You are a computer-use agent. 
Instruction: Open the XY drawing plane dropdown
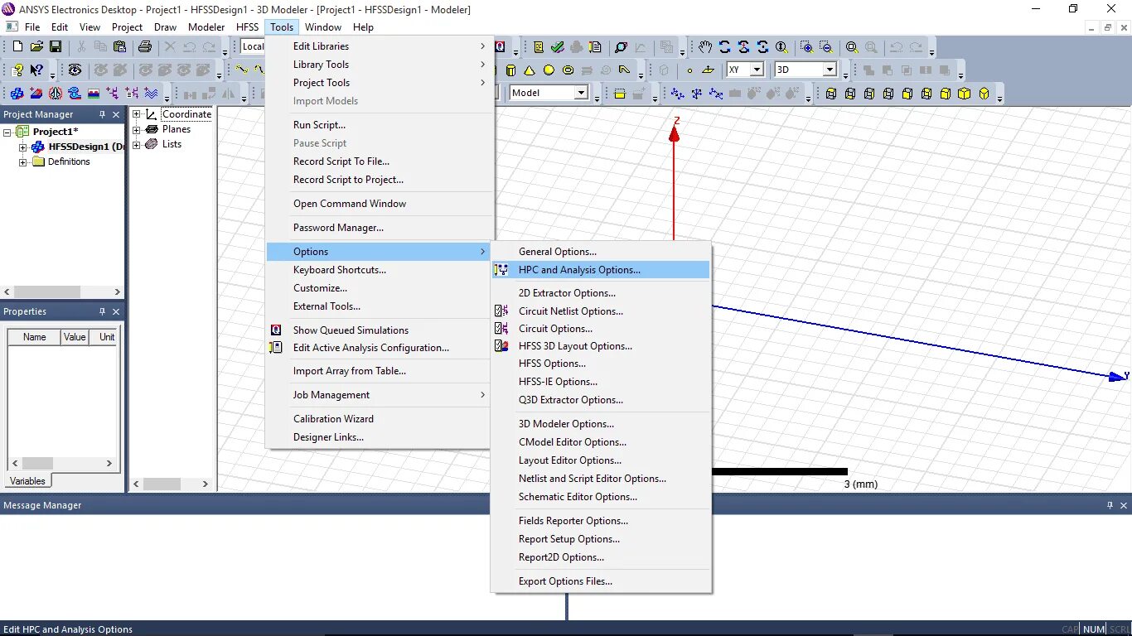point(756,70)
